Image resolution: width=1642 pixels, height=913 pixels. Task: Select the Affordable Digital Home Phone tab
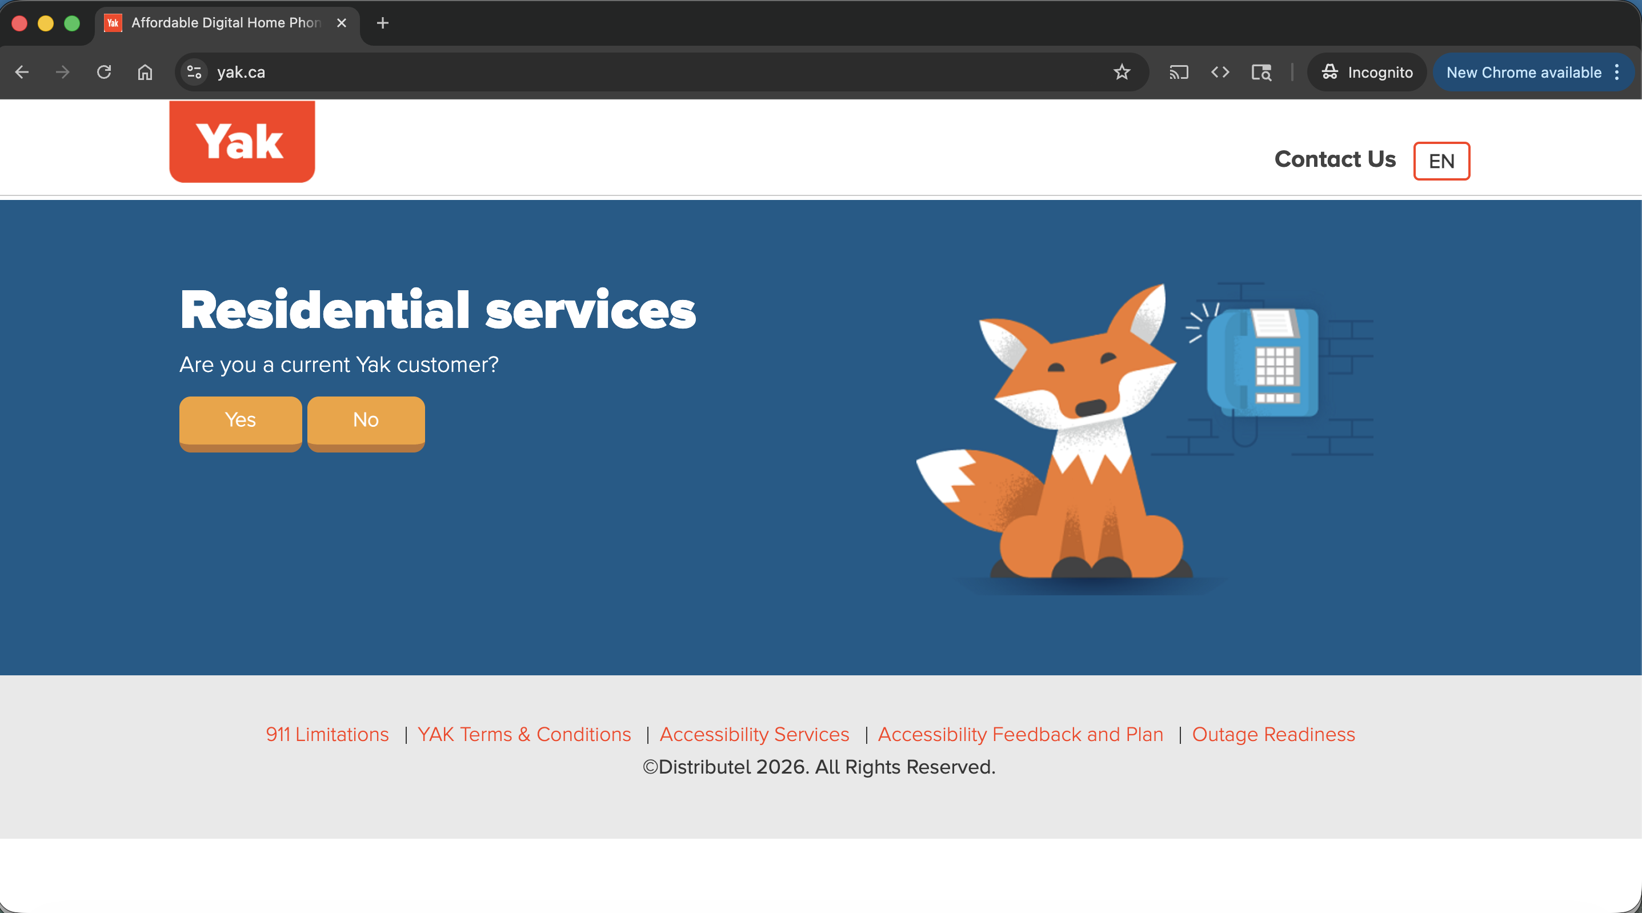click(227, 23)
